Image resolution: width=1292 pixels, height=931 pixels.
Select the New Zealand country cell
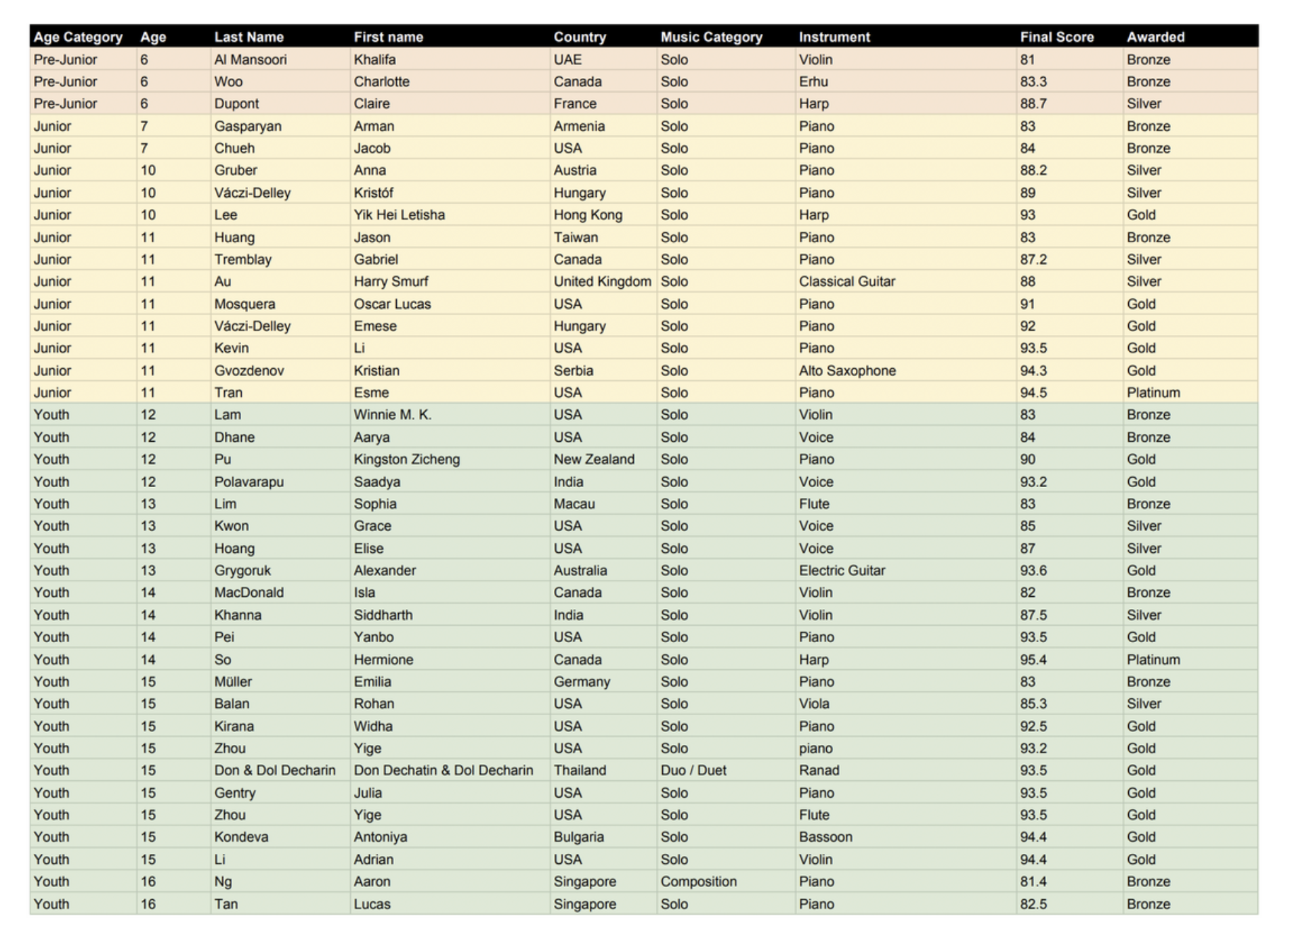[594, 459]
